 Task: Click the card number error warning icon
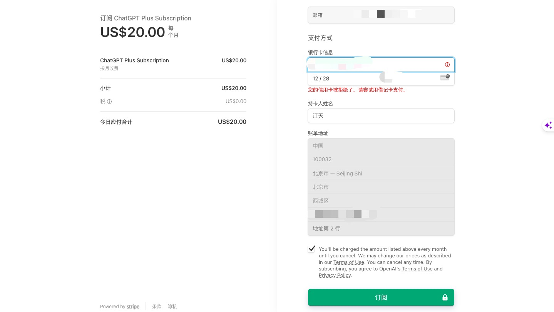point(447,65)
